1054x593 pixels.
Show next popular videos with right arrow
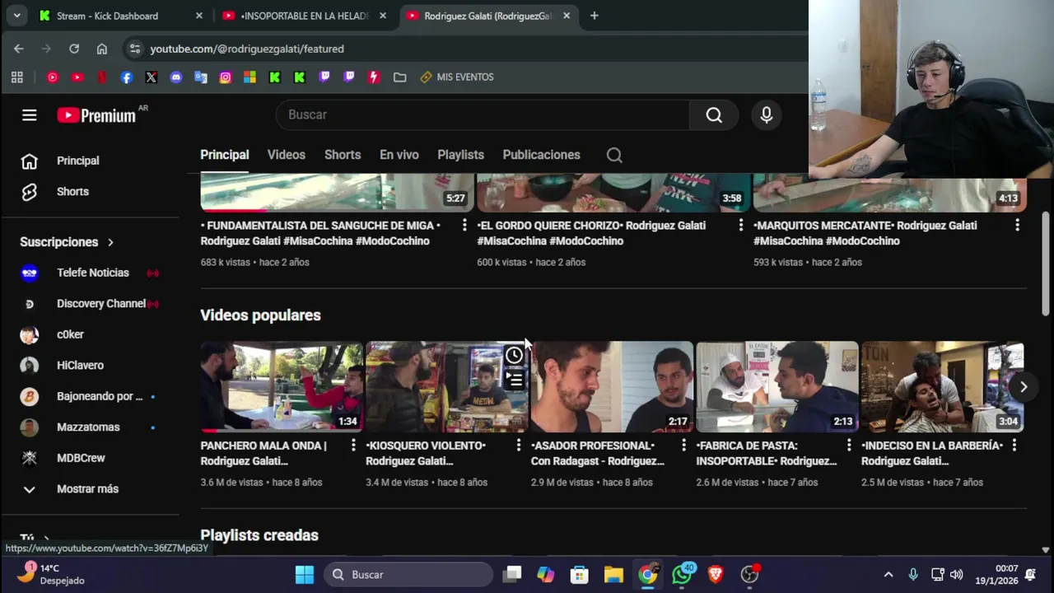(1023, 386)
